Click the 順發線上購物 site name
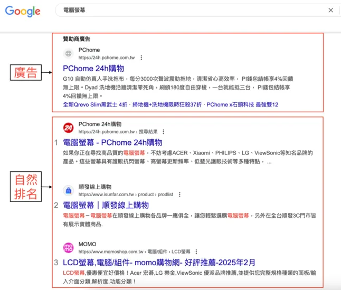Screen dimensions: 341x290 pyautogui.click(x=95, y=187)
